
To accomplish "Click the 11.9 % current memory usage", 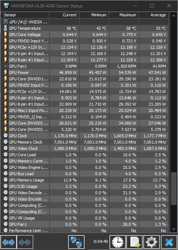I will click(70, 180).
